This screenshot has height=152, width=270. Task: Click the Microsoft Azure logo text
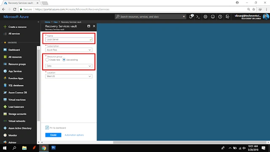(x=16, y=17)
